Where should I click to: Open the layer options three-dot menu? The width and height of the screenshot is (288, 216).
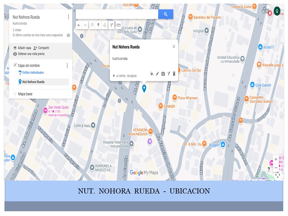tap(67, 66)
